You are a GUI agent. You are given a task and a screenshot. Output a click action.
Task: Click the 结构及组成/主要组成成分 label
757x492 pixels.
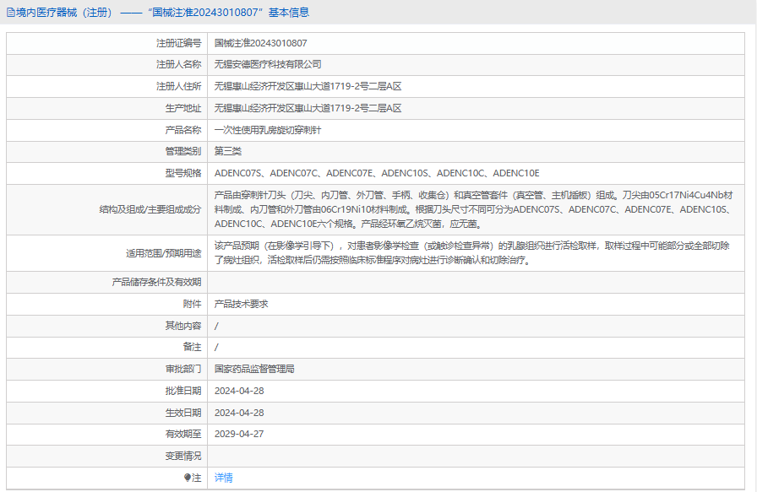click(x=150, y=209)
